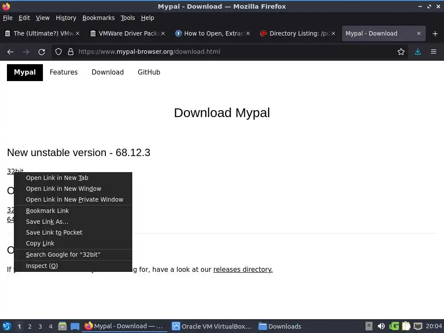Open the Features page link
The height and width of the screenshot is (333, 444).
tap(64, 72)
